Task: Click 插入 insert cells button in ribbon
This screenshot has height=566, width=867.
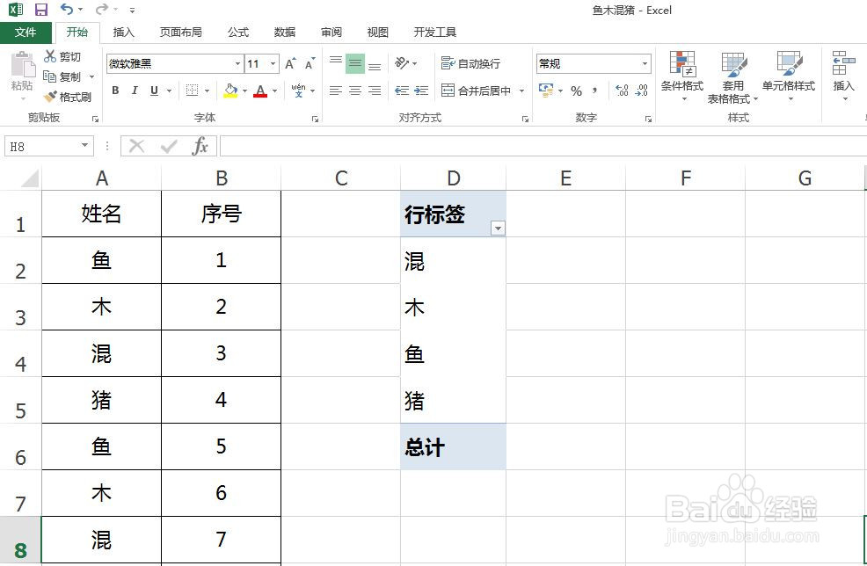Action: 844,76
